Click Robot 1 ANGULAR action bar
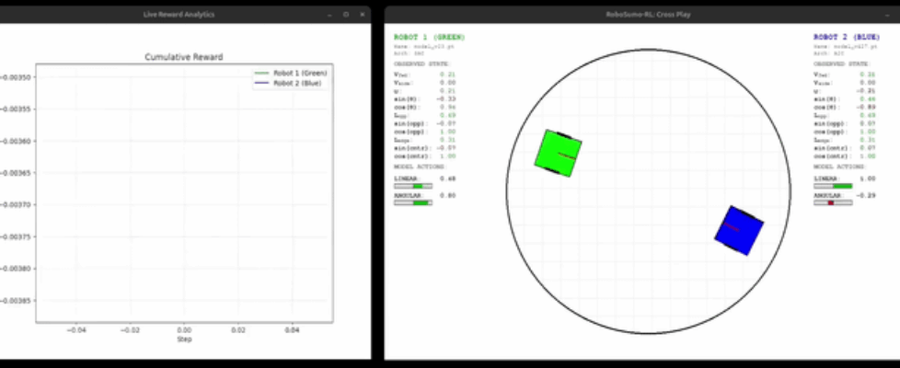Screen dimensions: 900x368 pyautogui.click(x=413, y=202)
